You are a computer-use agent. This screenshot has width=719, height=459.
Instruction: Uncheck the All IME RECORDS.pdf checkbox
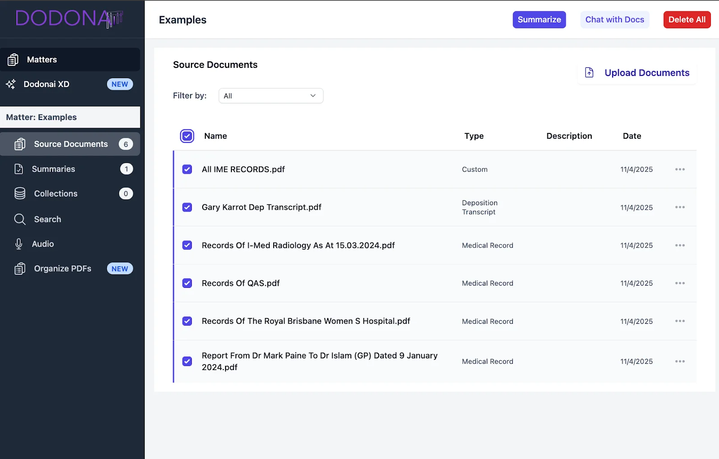point(187,169)
